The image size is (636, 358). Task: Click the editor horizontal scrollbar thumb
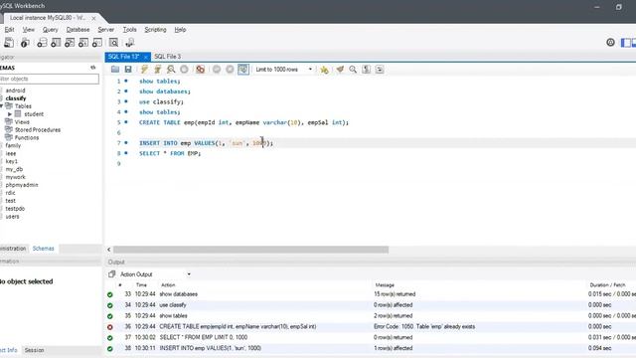250,250
